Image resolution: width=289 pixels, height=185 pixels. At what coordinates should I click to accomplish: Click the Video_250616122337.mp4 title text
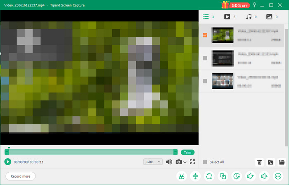[x=24, y=5]
